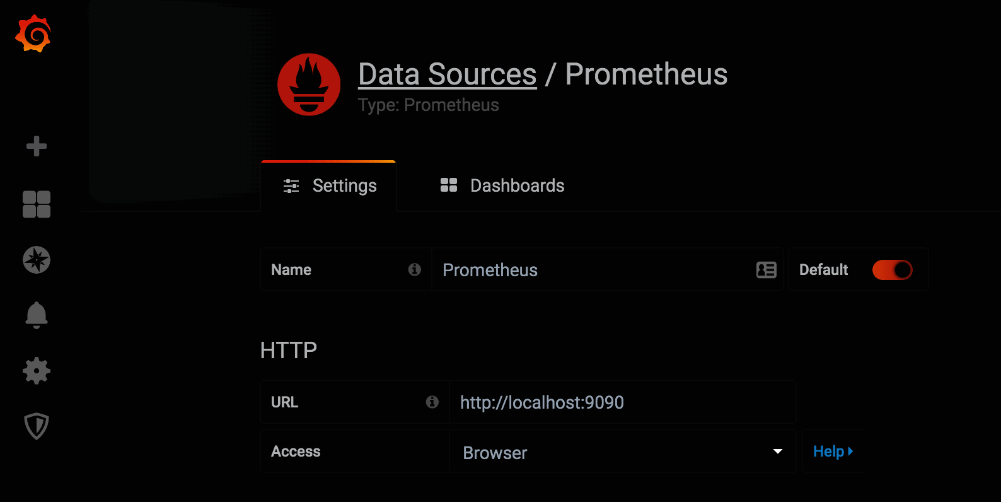Click the Create (plus) icon in sidebar

tap(36, 146)
